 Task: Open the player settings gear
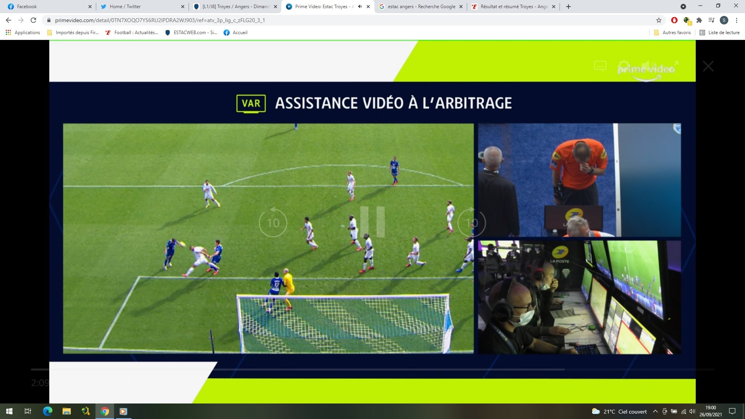click(x=624, y=65)
